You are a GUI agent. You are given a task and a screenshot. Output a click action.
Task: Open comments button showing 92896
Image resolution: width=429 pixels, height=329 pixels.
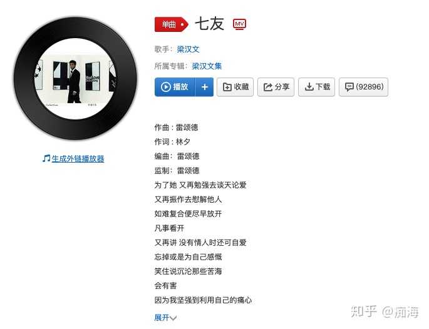(x=363, y=87)
